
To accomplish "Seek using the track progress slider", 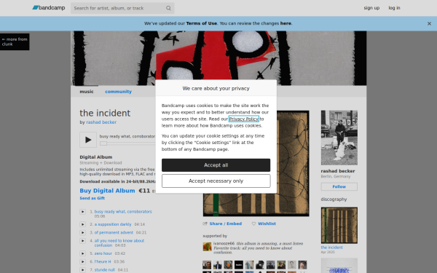I will (103, 143).
